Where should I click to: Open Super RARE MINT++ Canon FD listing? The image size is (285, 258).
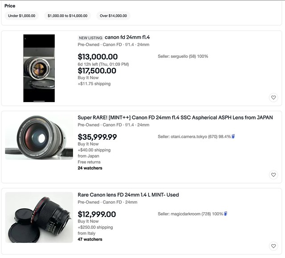[x=175, y=118]
